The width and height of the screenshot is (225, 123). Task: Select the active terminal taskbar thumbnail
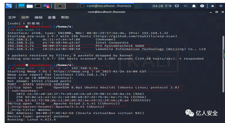pos(60,6)
